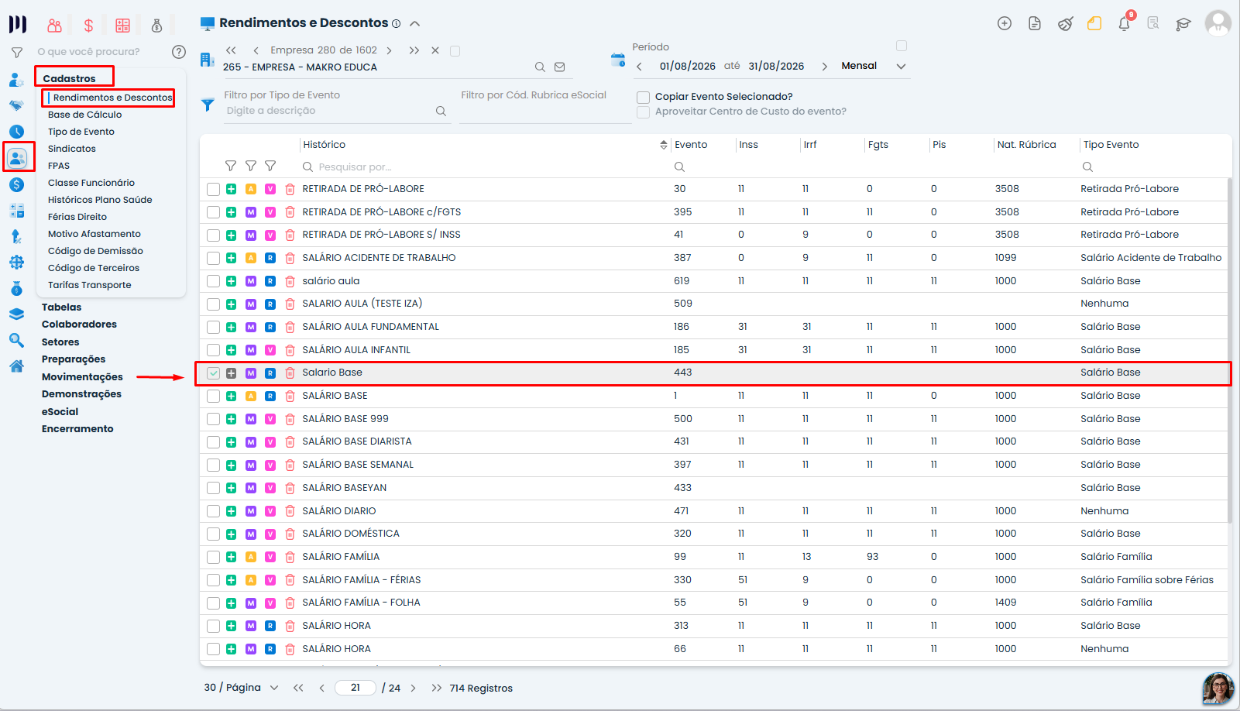The height and width of the screenshot is (711, 1240).
Task: Check the Copiar Evento Selecionado checkbox
Action: tap(643, 98)
